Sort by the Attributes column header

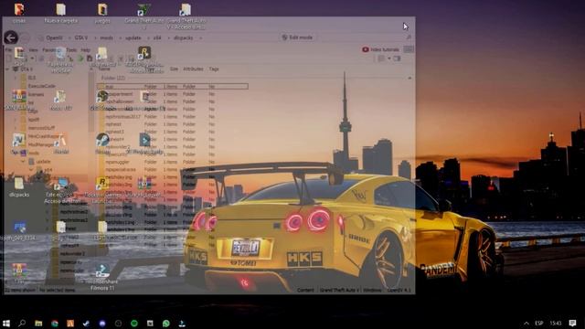(193, 69)
